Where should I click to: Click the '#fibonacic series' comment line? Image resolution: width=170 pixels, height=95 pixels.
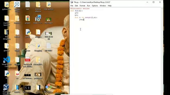point(80,8)
